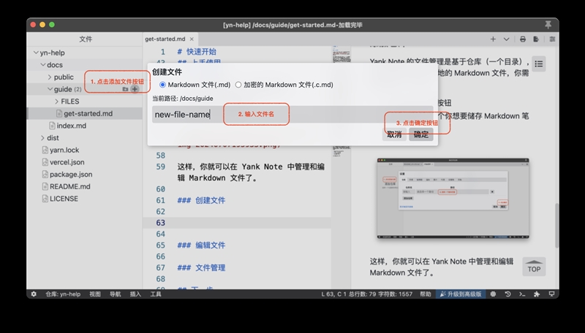Click the package.json file icon
The image size is (585, 333).
tap(45, 175)
